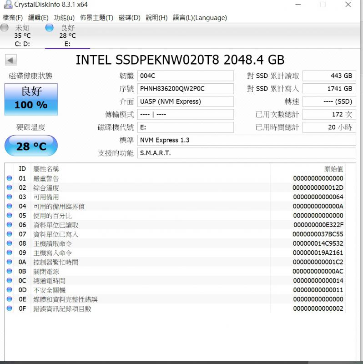Viewport: 363px width, 364px height.
Task: Select the raw value 0000000000002
Action: (318, 308)
